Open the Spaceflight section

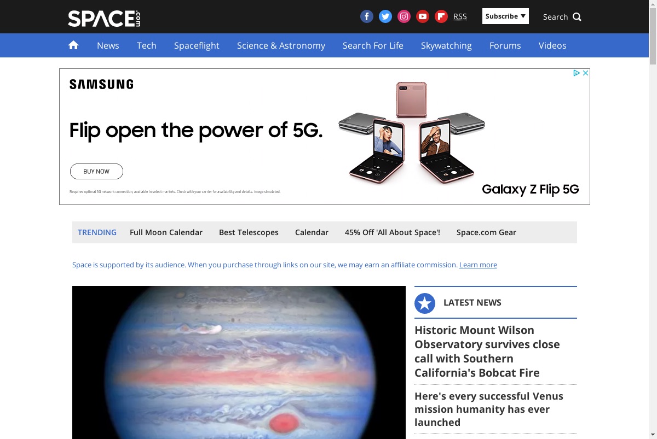[197, 45]
